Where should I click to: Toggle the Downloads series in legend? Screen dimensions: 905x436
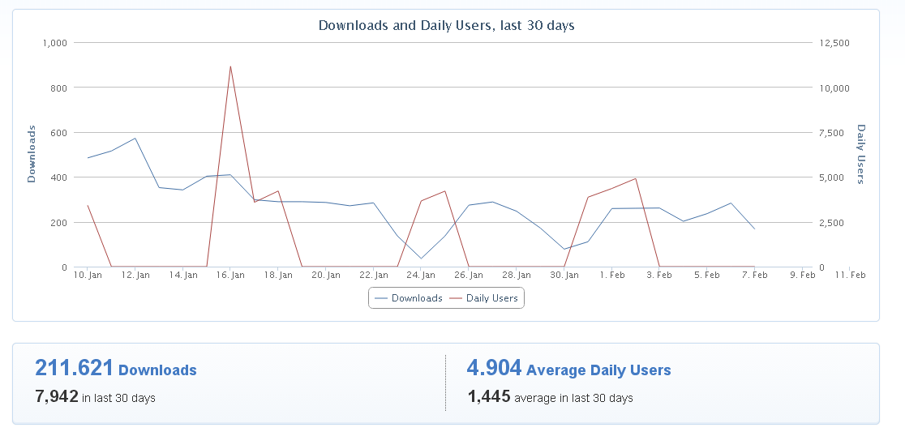point(410,298)
